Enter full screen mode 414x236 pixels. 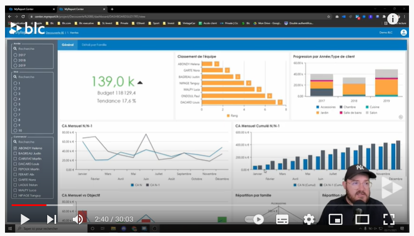pyautogui.click(x=389, y=219)
